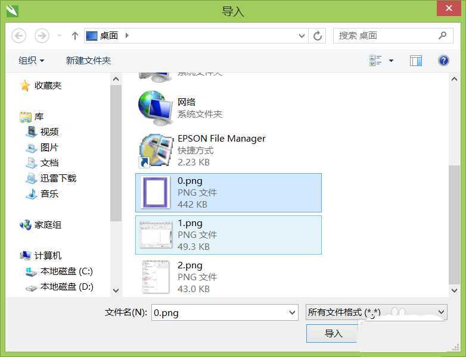Open 本地磁盘 (C:) drive
The image size is (466, 357).
67,271
